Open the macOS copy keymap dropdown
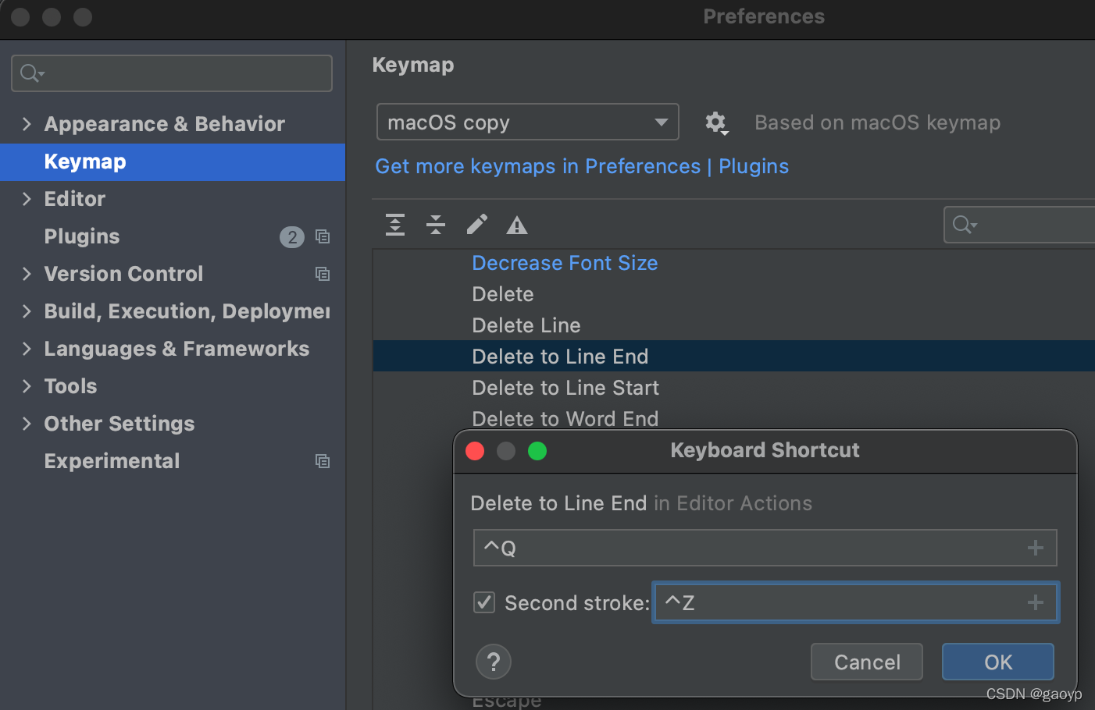Screen dimensions: 1095x710 click(527, 122)
